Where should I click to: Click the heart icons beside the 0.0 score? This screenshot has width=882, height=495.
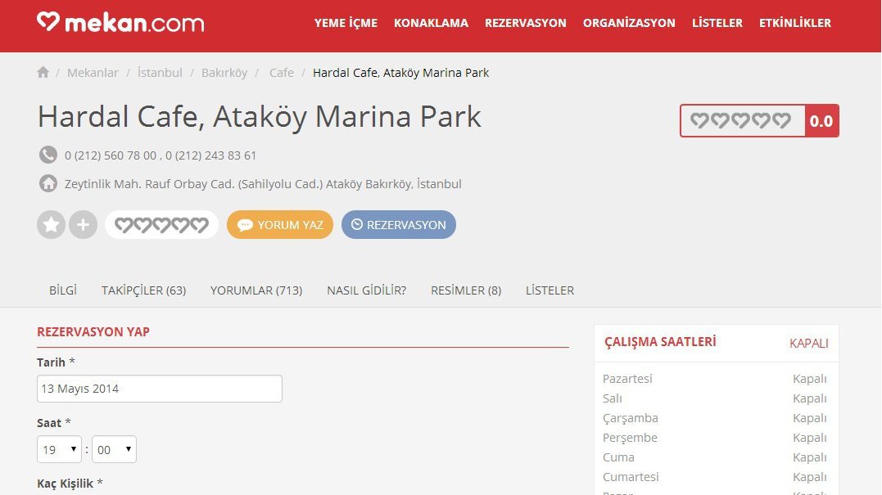coord(740,120)
